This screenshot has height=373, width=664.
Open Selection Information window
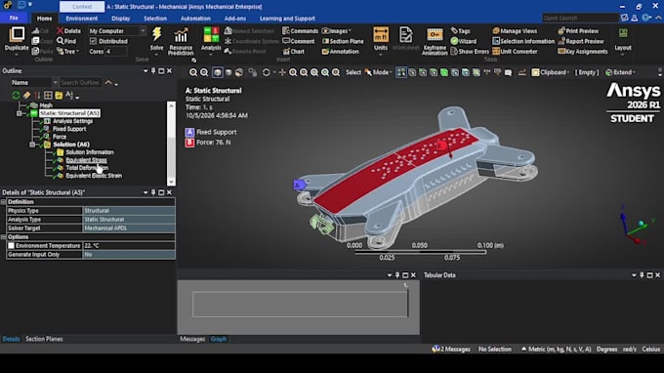523,41
